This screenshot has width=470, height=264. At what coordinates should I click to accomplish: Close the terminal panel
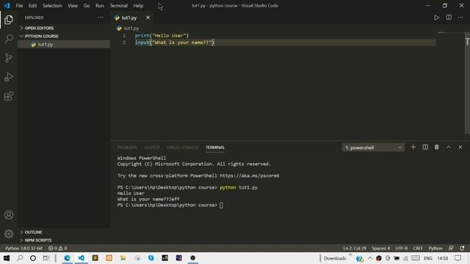tap(460, 147)
